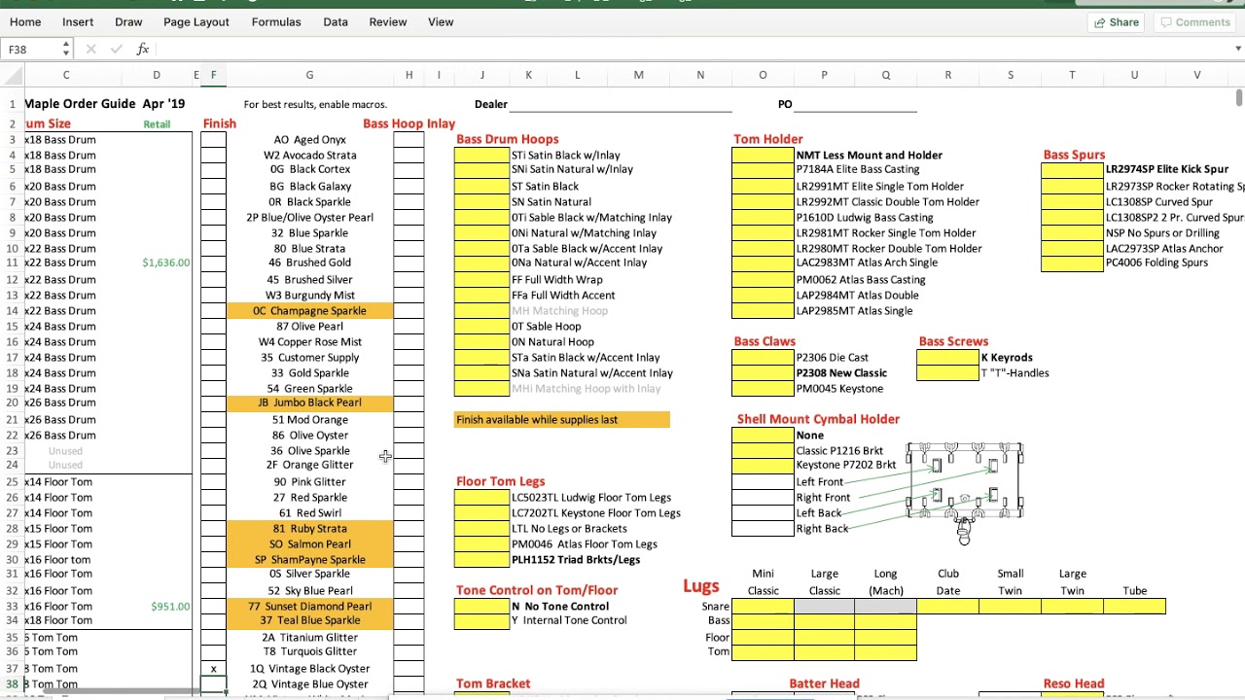Select the Finish box marked x for Vintage Black Oyster
The image size is (1245, 700).
click(213, 669)
